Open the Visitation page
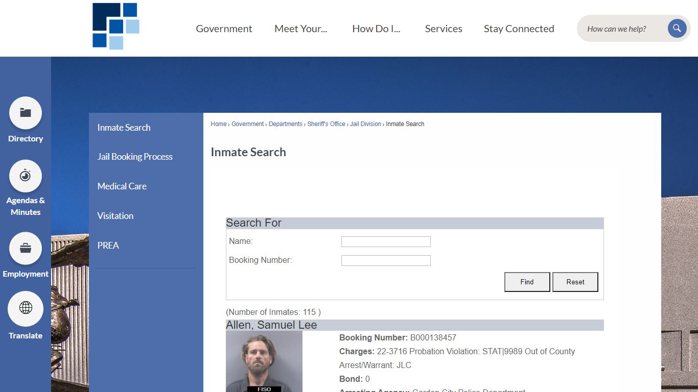The width and height of the screenshot is (698, 392). (115, 216)
